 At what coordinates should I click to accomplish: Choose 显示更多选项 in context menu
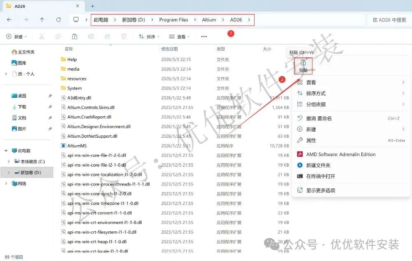pos(351,190)
